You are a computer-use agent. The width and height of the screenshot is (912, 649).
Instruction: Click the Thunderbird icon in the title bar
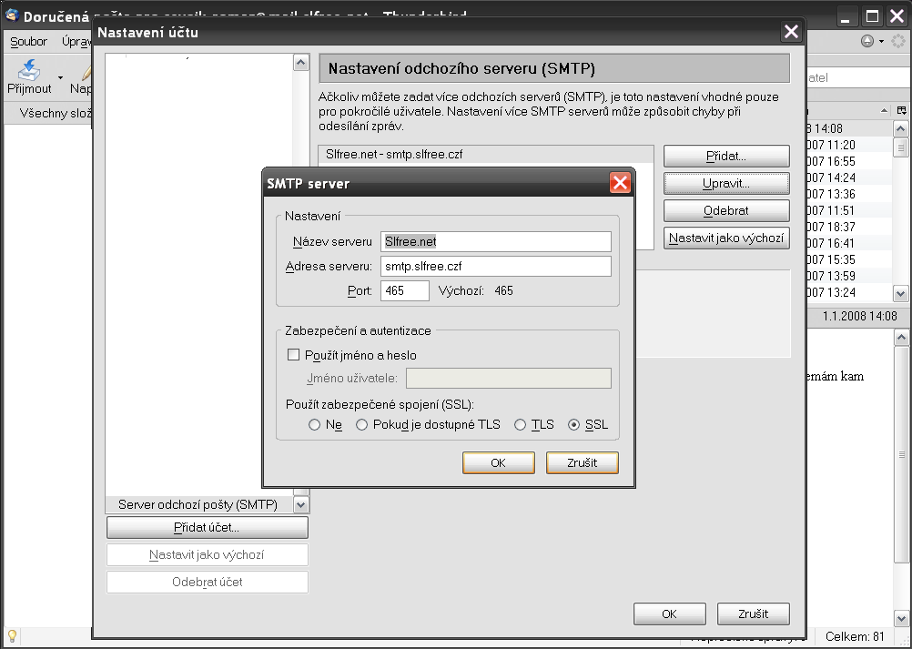[x=13, y=15]
